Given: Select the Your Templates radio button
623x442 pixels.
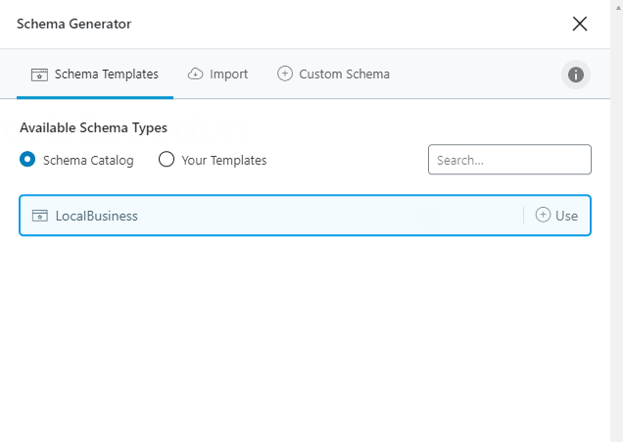Looking at the screenshot, I should pos(167,160).
